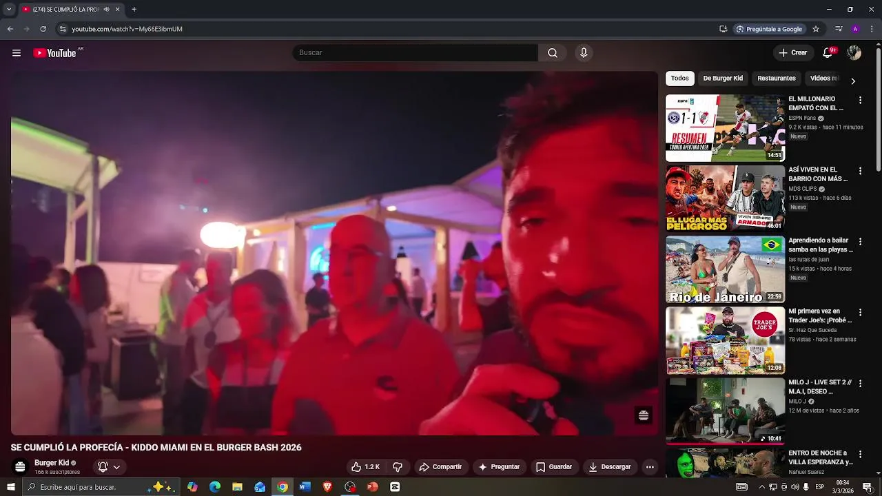
Task: Open Brave browser from taskbar
Action: pos(327,487)
